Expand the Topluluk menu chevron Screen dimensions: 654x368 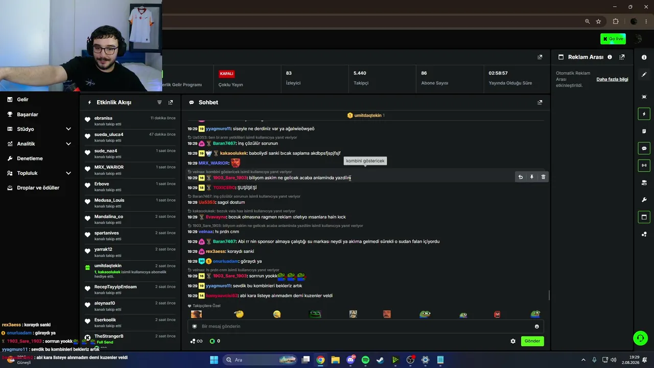(x=68, y=173)
